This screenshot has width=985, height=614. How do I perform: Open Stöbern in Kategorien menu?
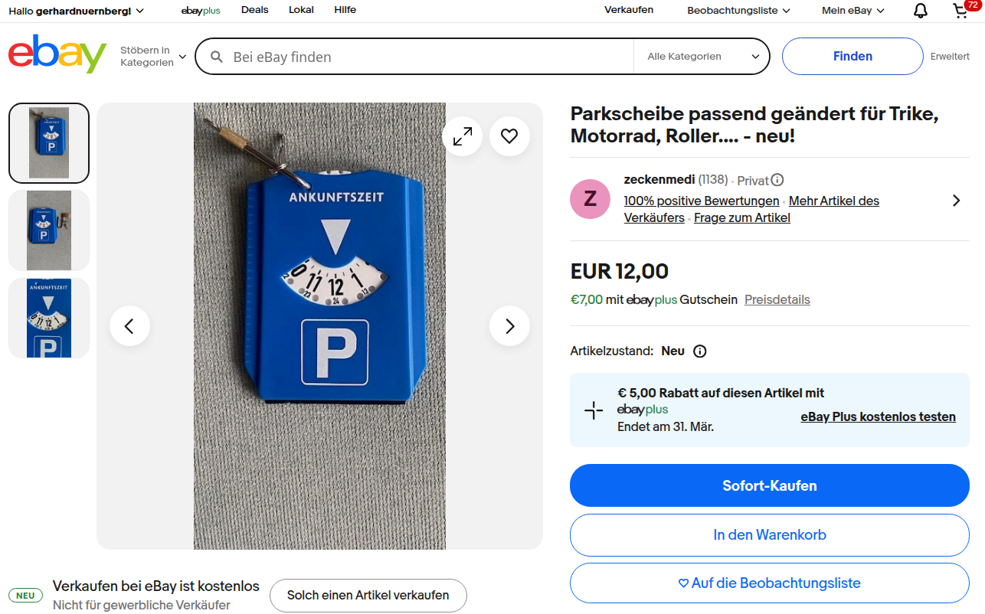click(x=152, y=57)
